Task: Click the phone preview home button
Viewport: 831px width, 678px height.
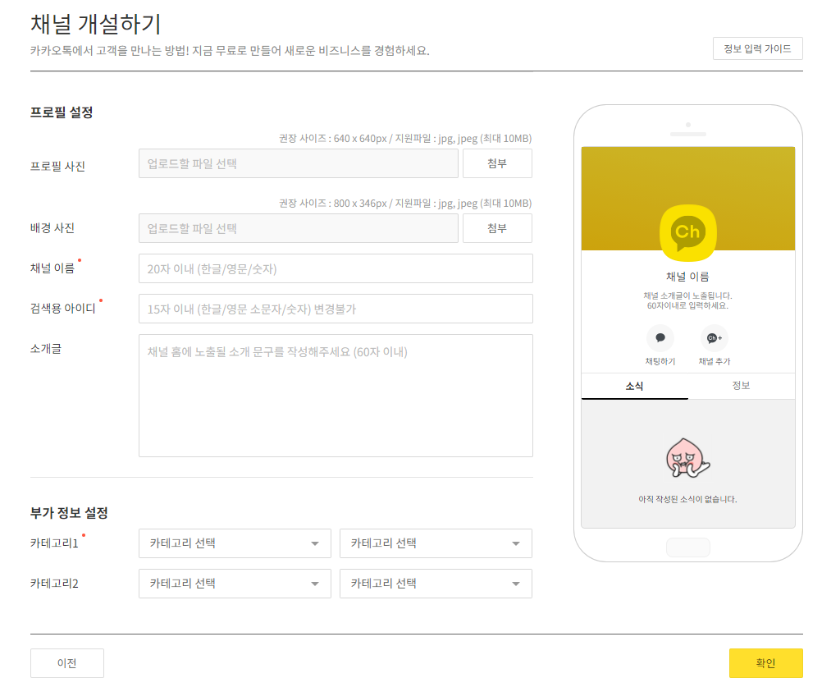Action: (688, 547)
